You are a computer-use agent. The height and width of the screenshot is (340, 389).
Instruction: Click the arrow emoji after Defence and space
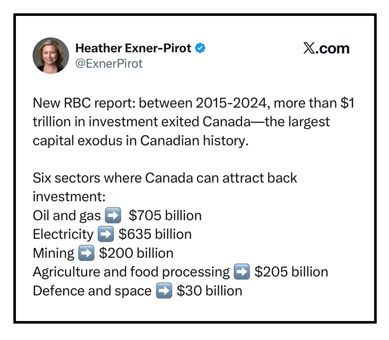click(164, 291)
